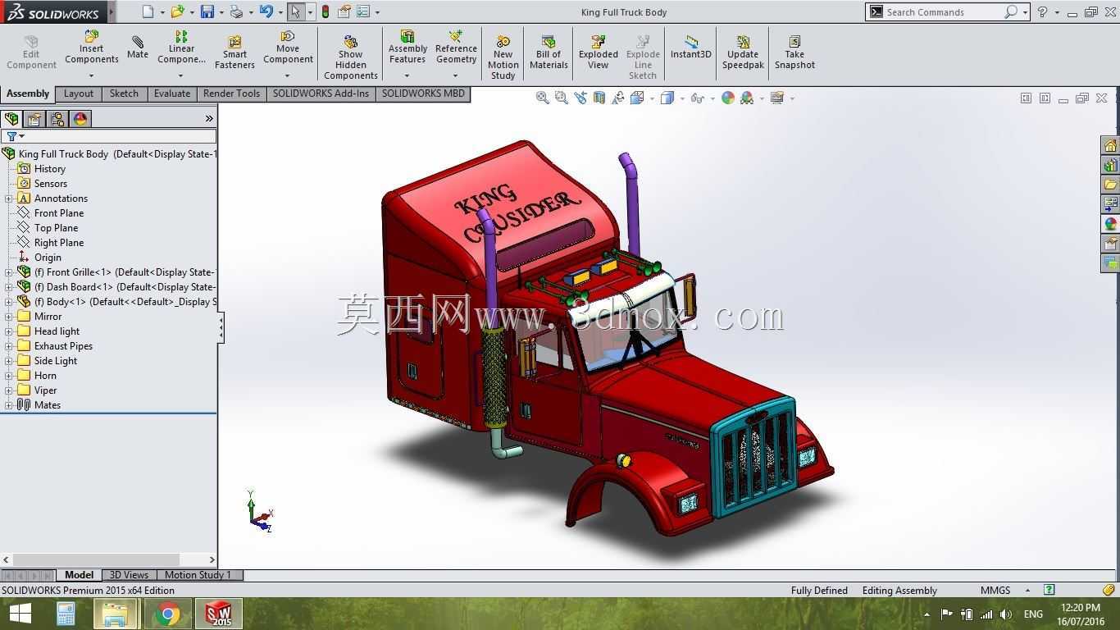Switch to the DisplayManager tab
1120x630 pixels.
[x=80, y=119]
